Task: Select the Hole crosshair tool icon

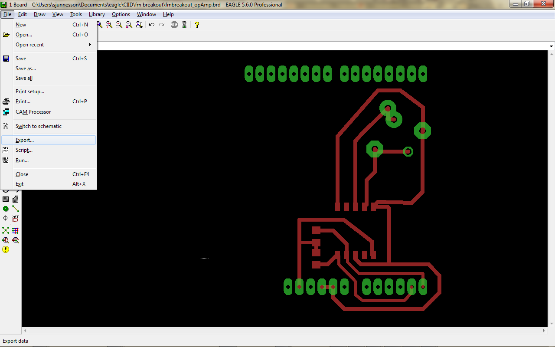Action: pyautogui.click(x=6, y=218)
